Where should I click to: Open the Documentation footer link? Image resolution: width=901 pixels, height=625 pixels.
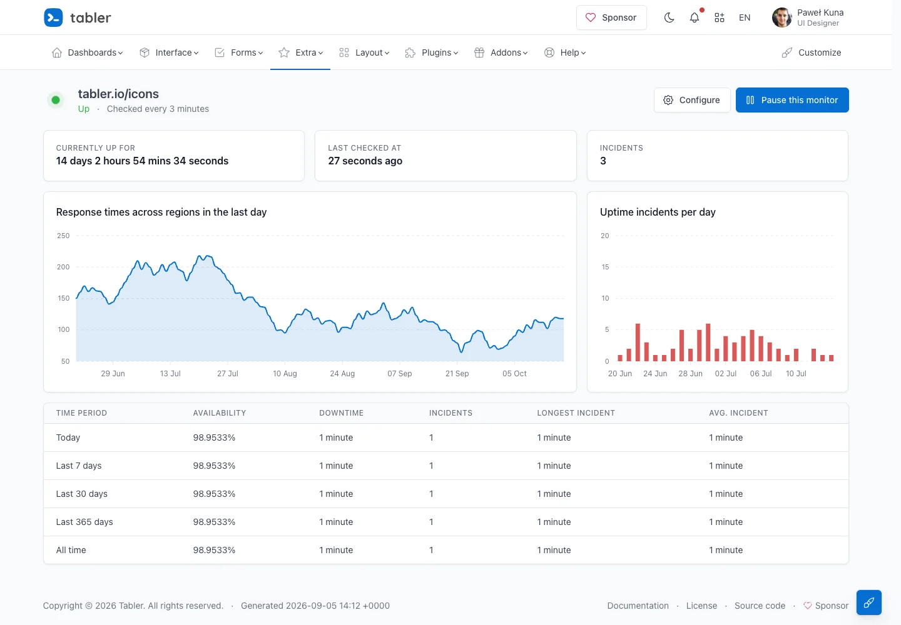coord(638,606)
